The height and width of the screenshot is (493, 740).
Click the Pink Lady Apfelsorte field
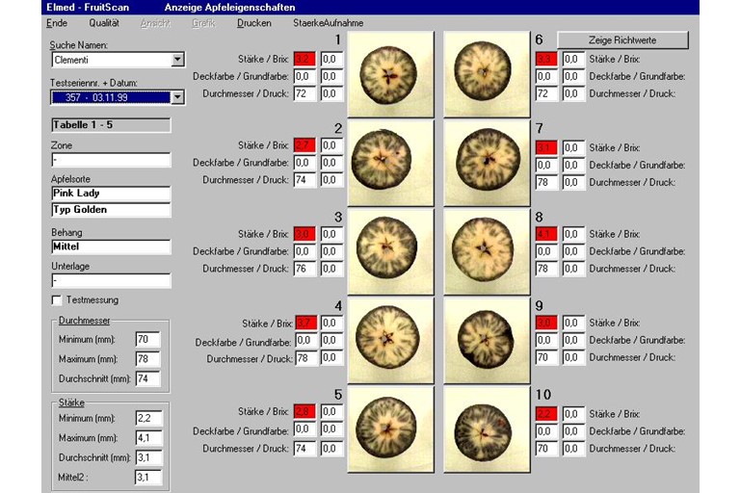[x=111, y=193]
